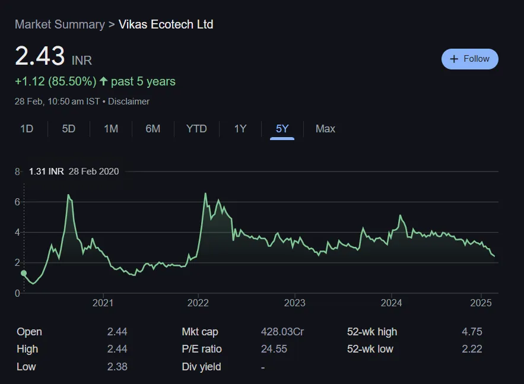524x384 pixels.
Task: Show the YTD range
Action: pos(196,129)
